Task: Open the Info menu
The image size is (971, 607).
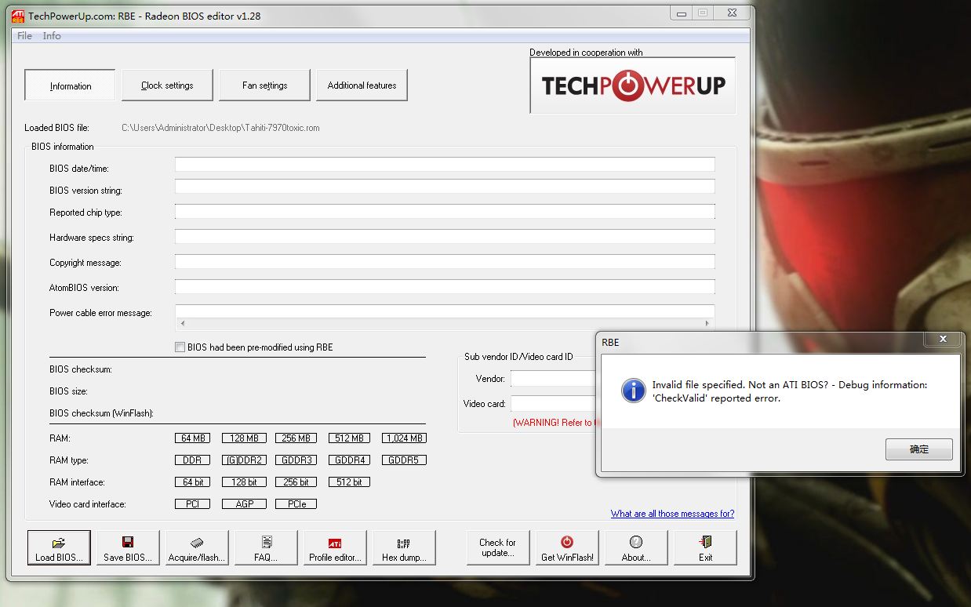Action: [52, 36]
